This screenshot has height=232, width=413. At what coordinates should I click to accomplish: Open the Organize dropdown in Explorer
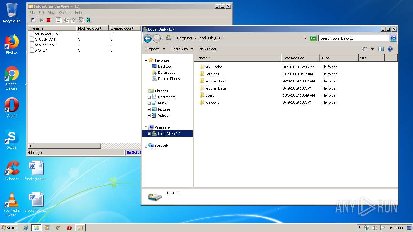[x=155, y=49]
